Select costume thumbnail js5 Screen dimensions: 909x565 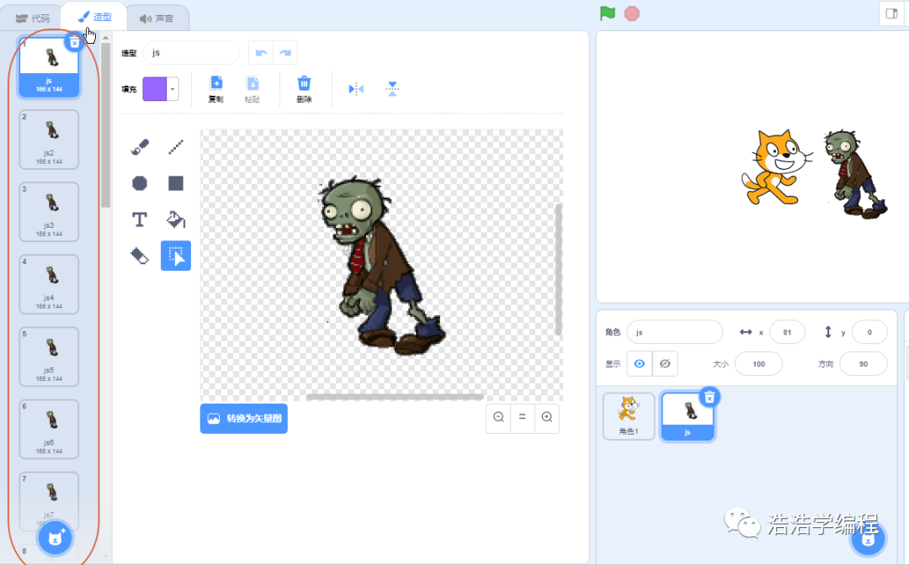(x=49, y=356)
